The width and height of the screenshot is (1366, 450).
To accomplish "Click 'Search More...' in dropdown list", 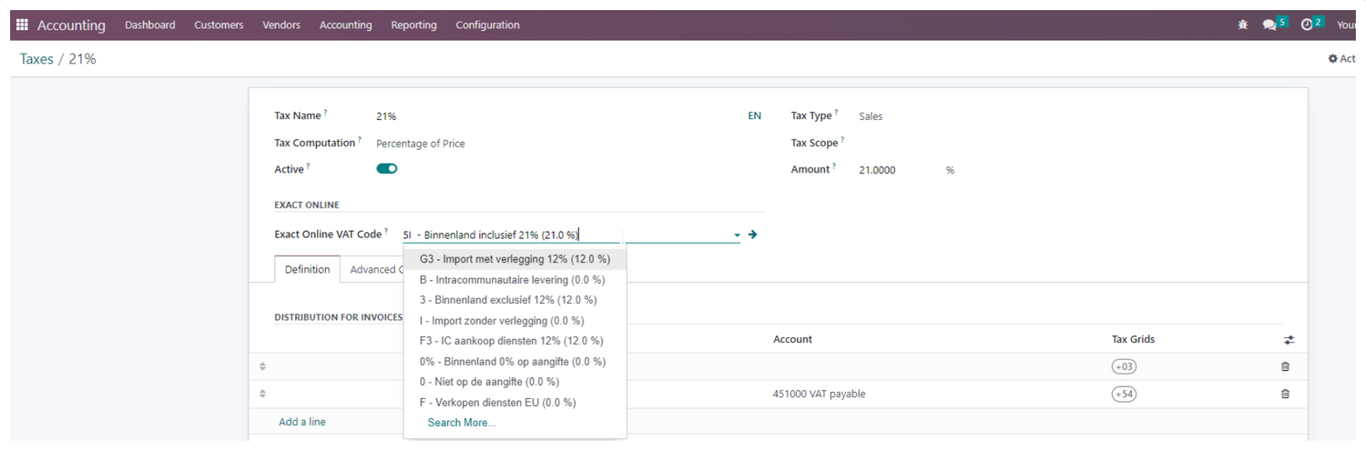I will coord(462,423).
